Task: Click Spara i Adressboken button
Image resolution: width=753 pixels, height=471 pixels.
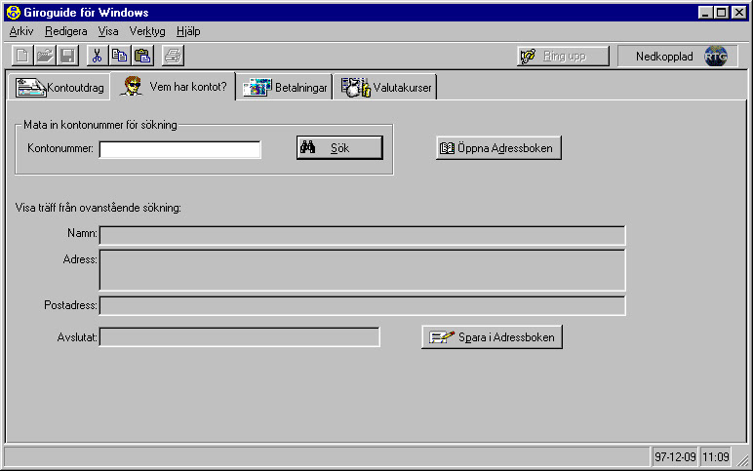Action: click(x=492, y=337)
